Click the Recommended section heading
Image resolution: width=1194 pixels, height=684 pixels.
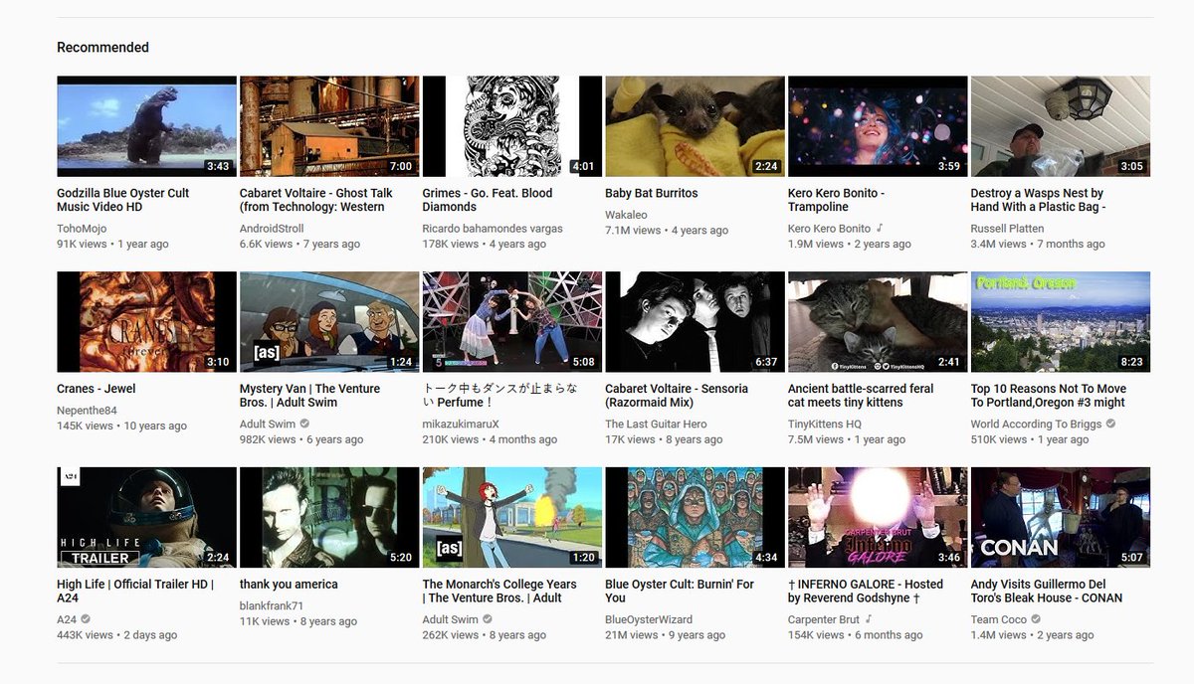tap(102, 48)
